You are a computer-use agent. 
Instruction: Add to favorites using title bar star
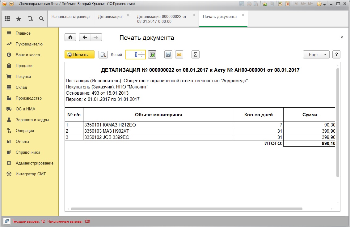point(265,4)
